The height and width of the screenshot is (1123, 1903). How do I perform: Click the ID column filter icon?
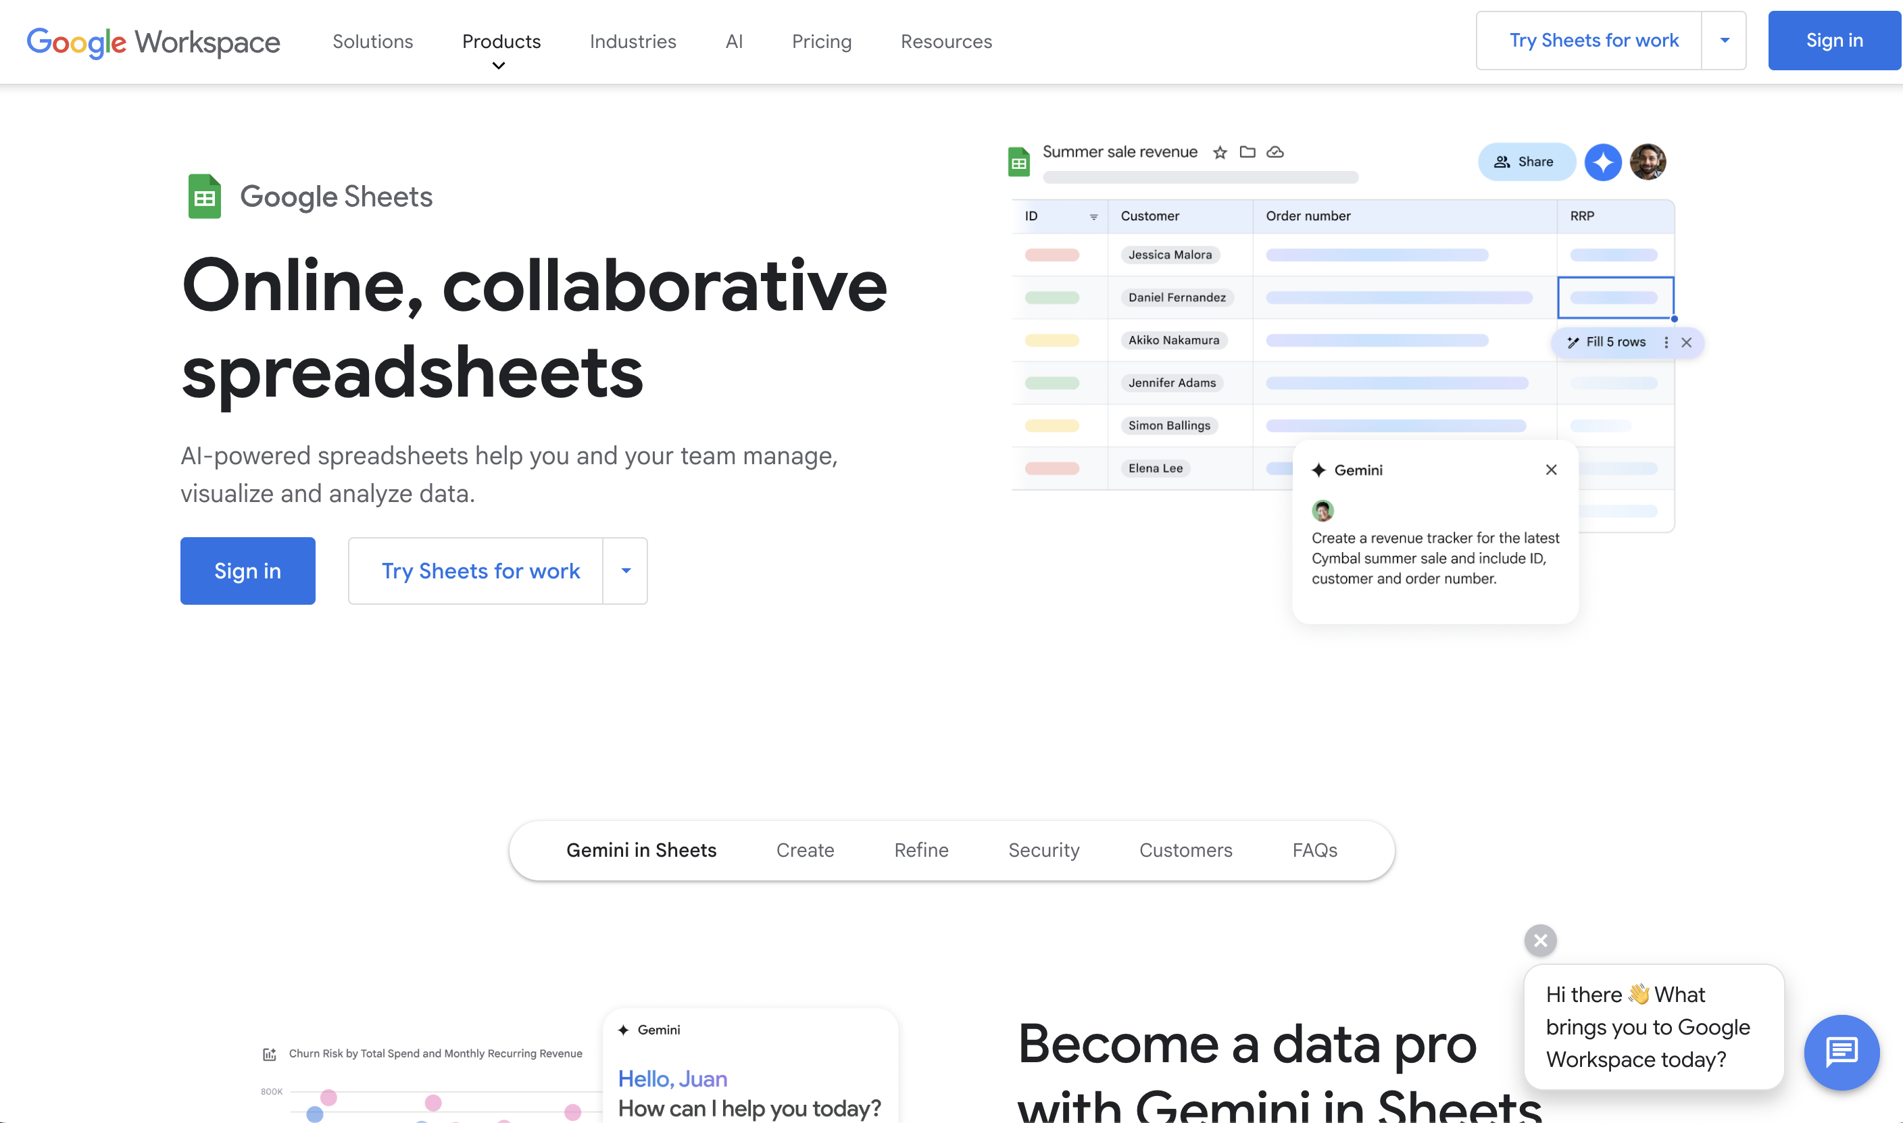click(1093, 217)
